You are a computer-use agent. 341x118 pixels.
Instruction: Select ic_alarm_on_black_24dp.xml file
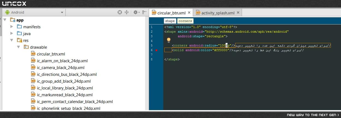62,61
